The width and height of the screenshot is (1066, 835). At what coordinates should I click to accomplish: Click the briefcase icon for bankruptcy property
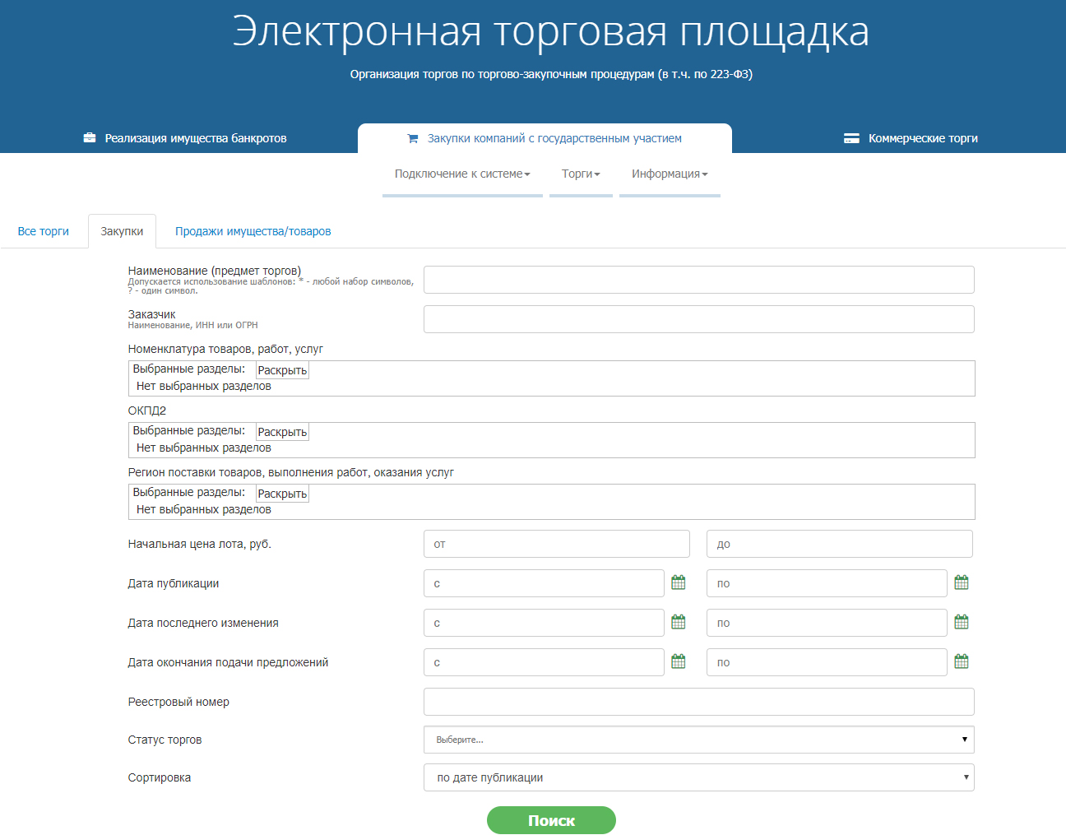(x=90, y=137)
